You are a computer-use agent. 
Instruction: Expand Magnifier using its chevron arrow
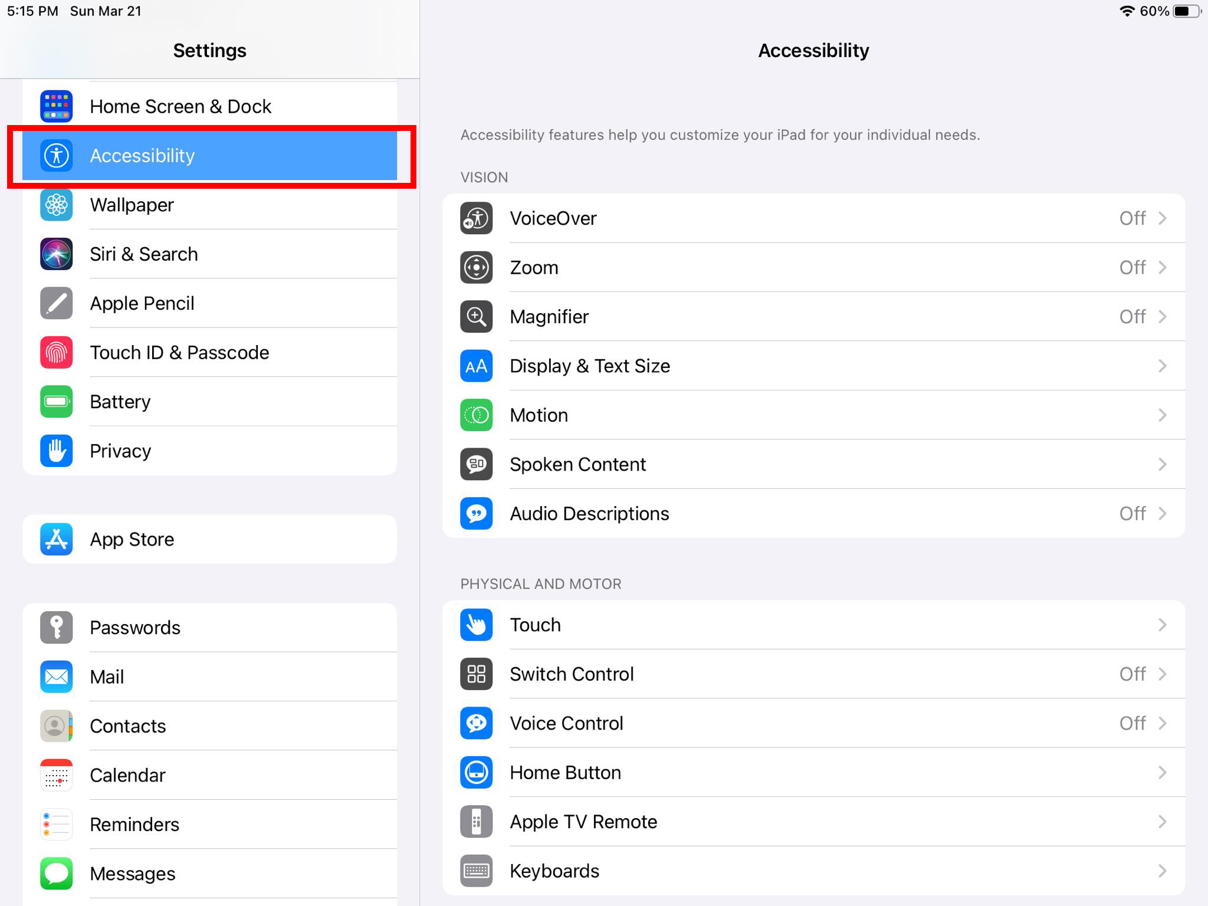point(1162,317)
